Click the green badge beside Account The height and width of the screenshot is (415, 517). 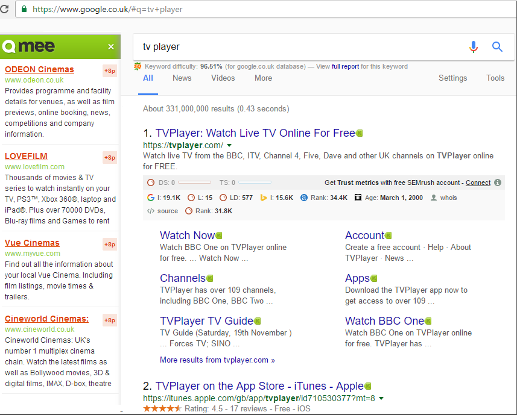388,236
